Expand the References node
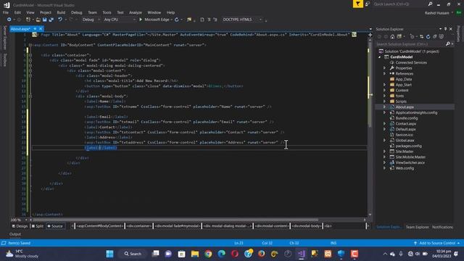Screen dimensions: 464x261 click(x=385, y=74)
